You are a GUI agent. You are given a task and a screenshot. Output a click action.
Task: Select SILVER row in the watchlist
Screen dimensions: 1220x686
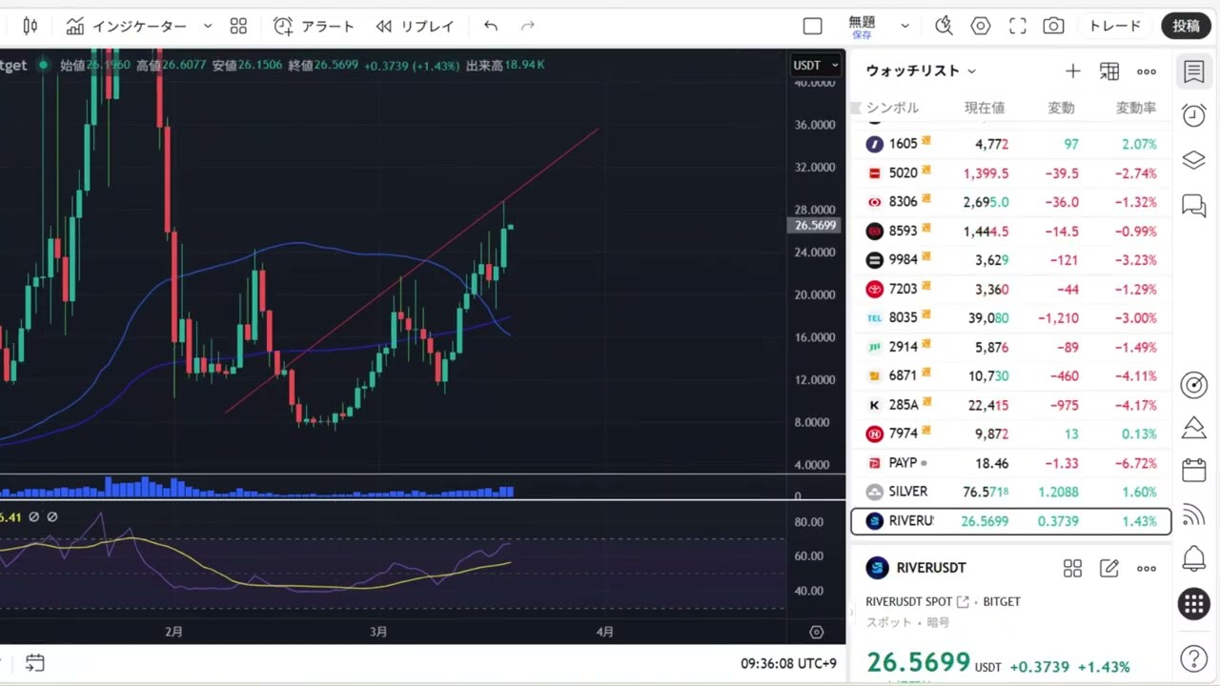[x=1010, y=492]
